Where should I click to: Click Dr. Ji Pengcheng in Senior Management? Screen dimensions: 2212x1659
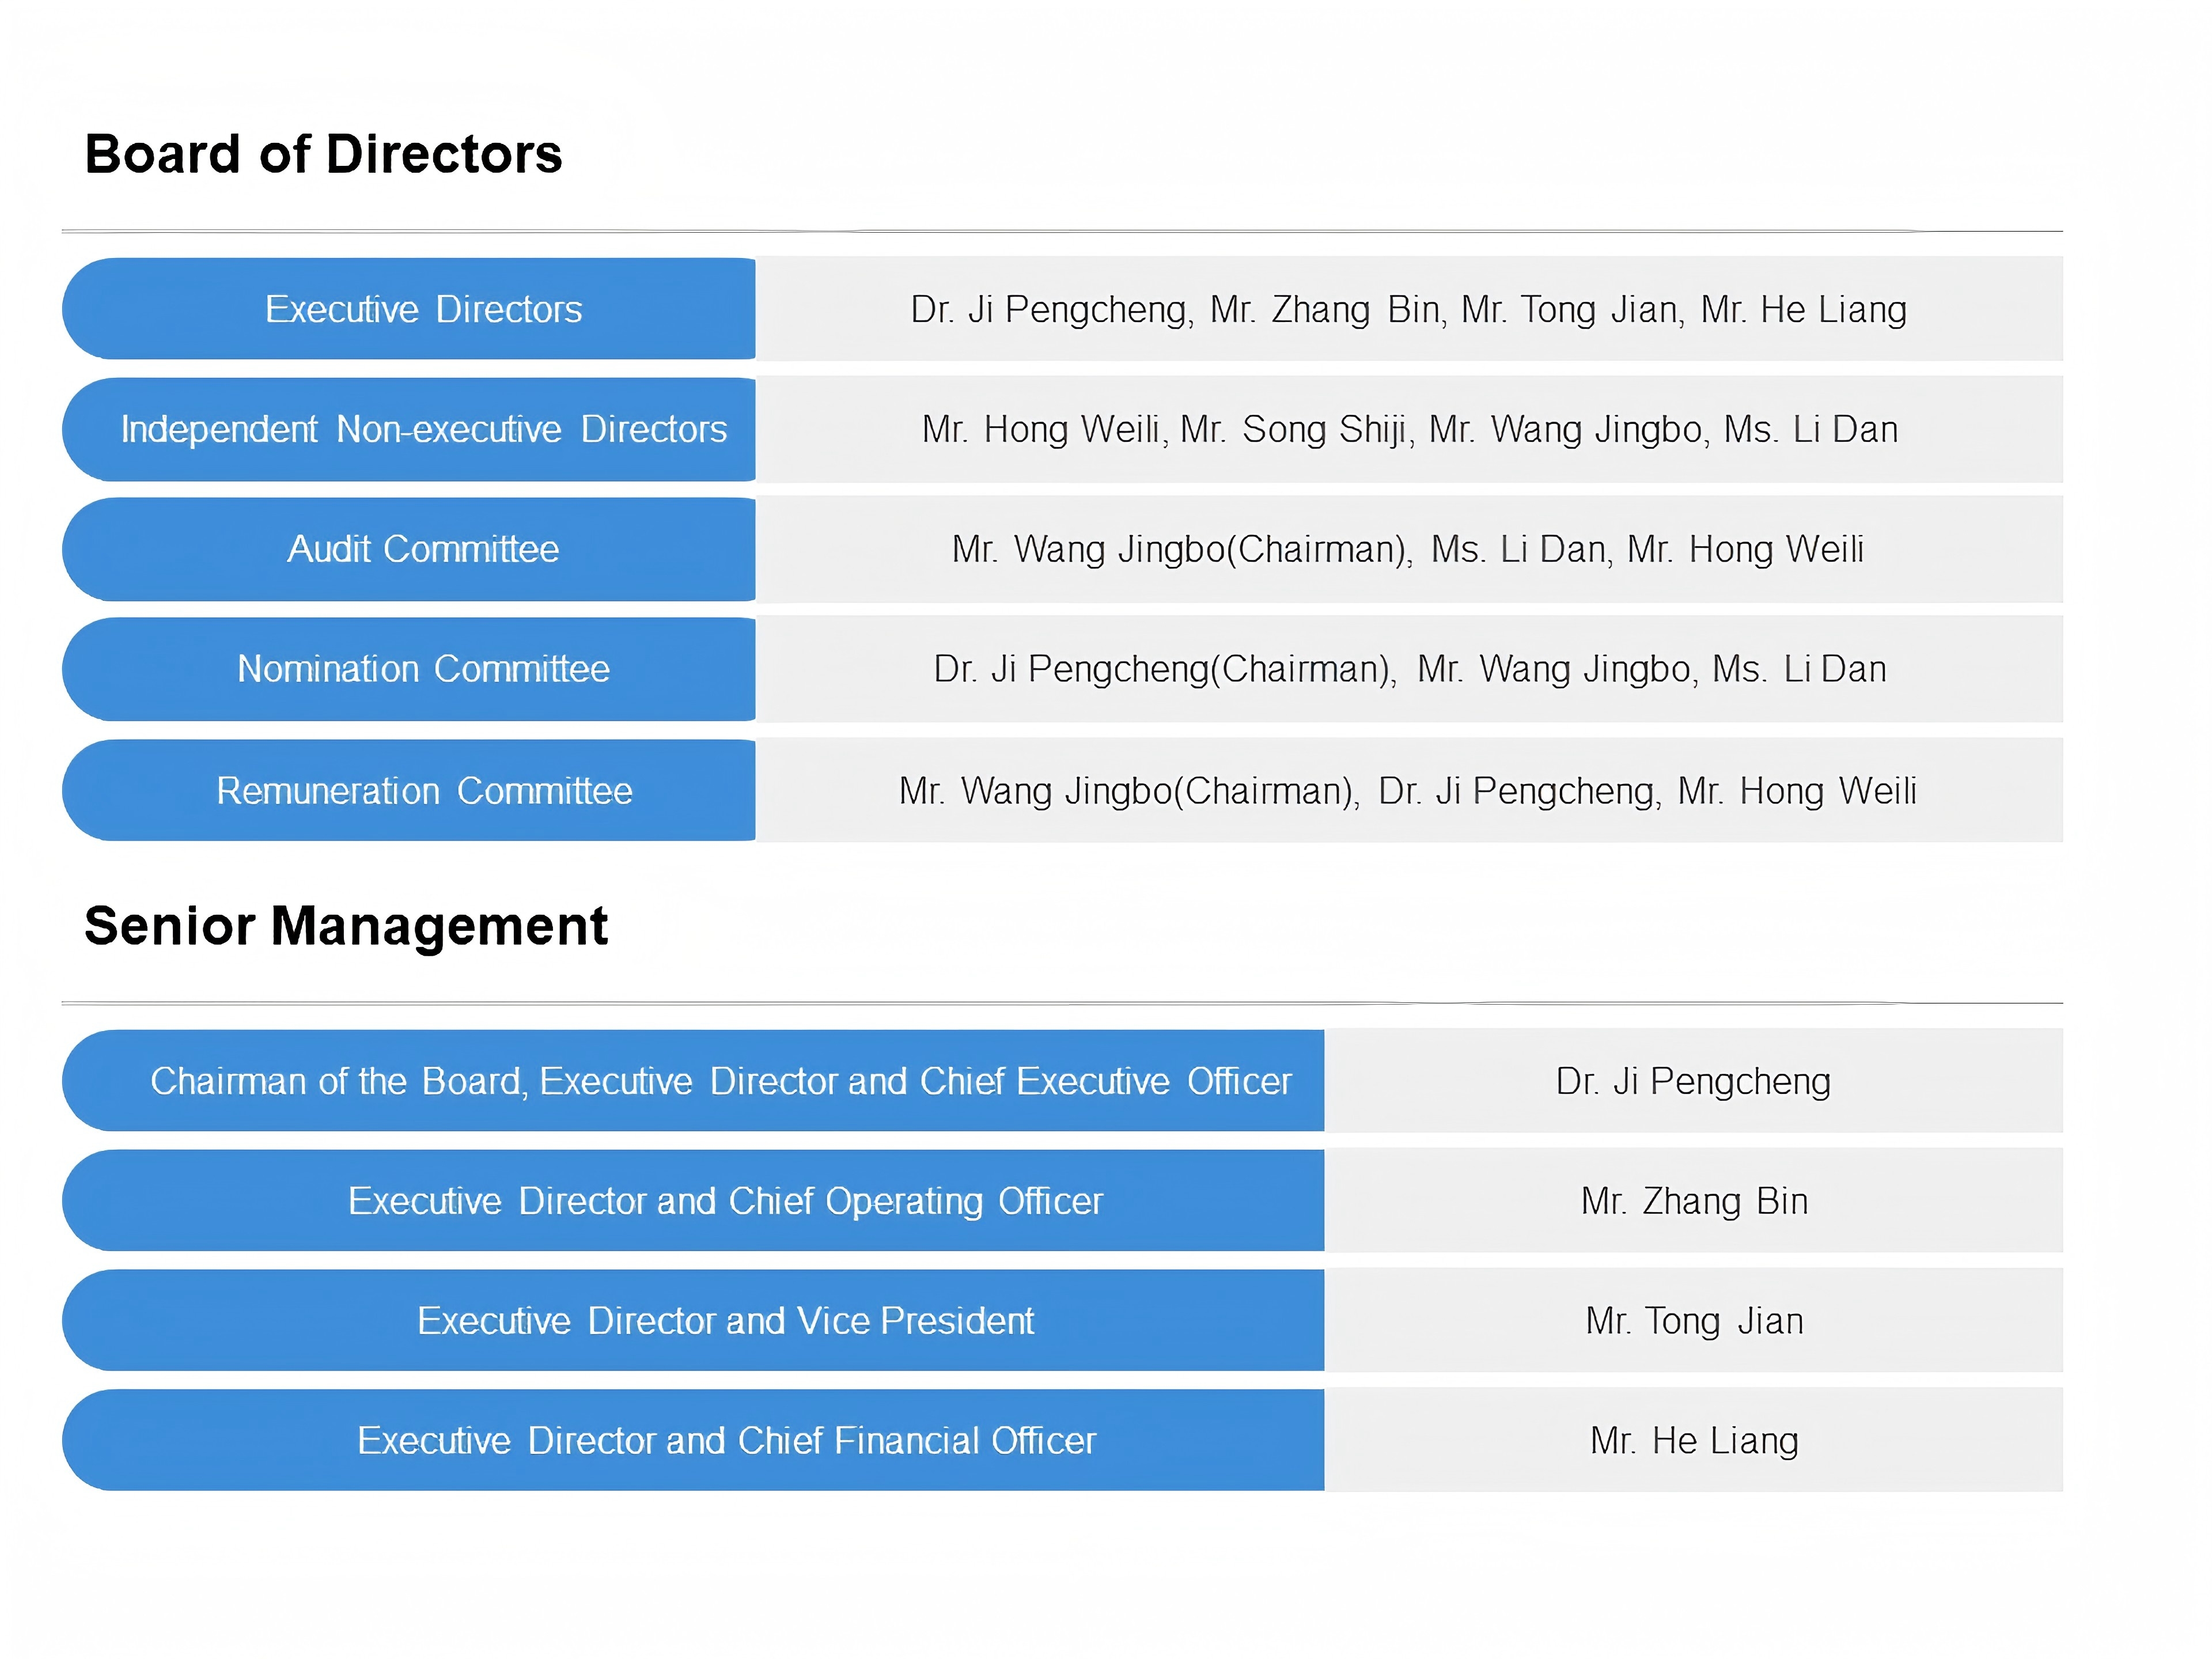point(1693,1081)
